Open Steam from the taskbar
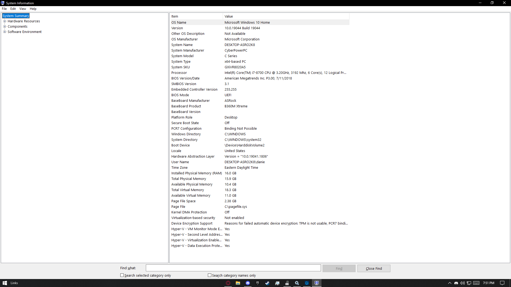The width and height of the screenshot is (511, 287). coord(267,283)
